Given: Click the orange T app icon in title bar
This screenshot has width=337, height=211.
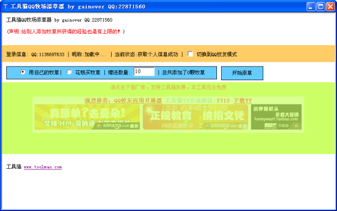Looking at the screenshot, I should tap(5, 6).
